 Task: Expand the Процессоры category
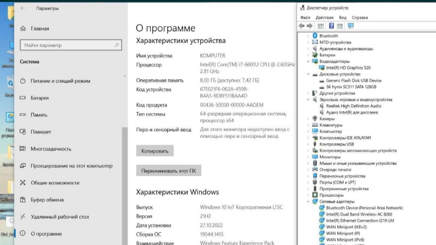click(308, 195)
